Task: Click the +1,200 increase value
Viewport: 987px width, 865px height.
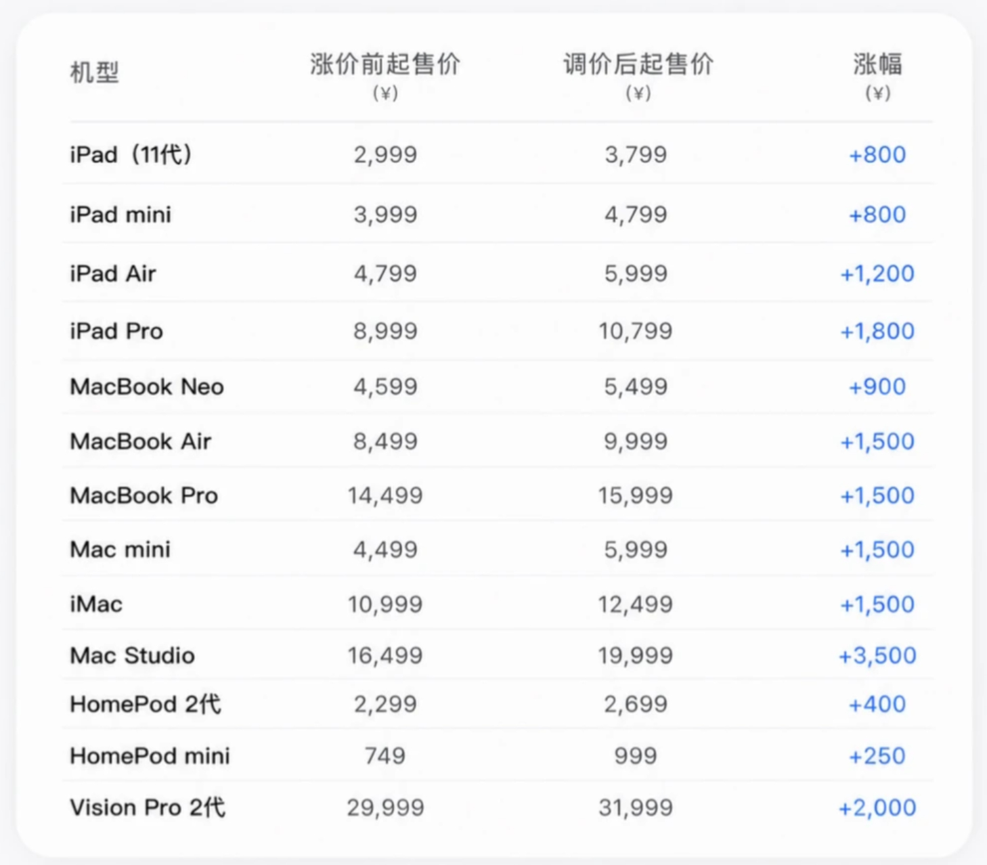Action: (877, 273)
